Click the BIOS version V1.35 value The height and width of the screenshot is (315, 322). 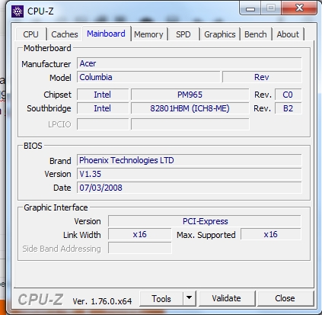coord(190,174)
